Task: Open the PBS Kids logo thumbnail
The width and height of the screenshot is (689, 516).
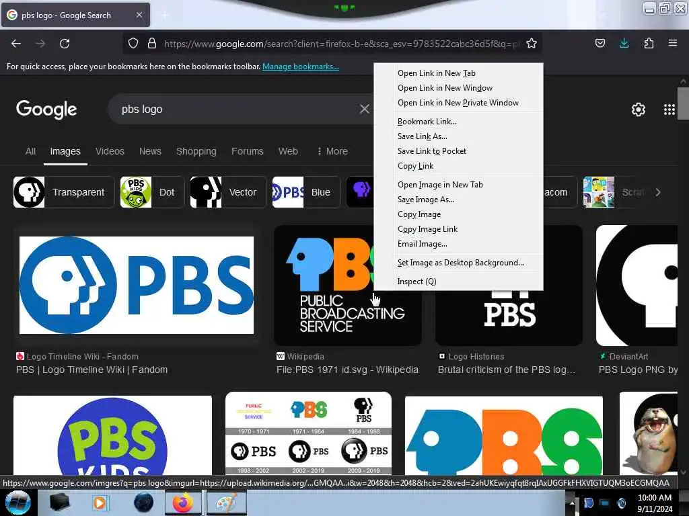Action: coord(112,435)
